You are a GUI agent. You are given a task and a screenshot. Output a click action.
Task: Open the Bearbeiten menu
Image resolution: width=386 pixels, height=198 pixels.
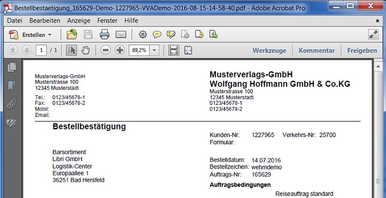[x=44, y=21]
